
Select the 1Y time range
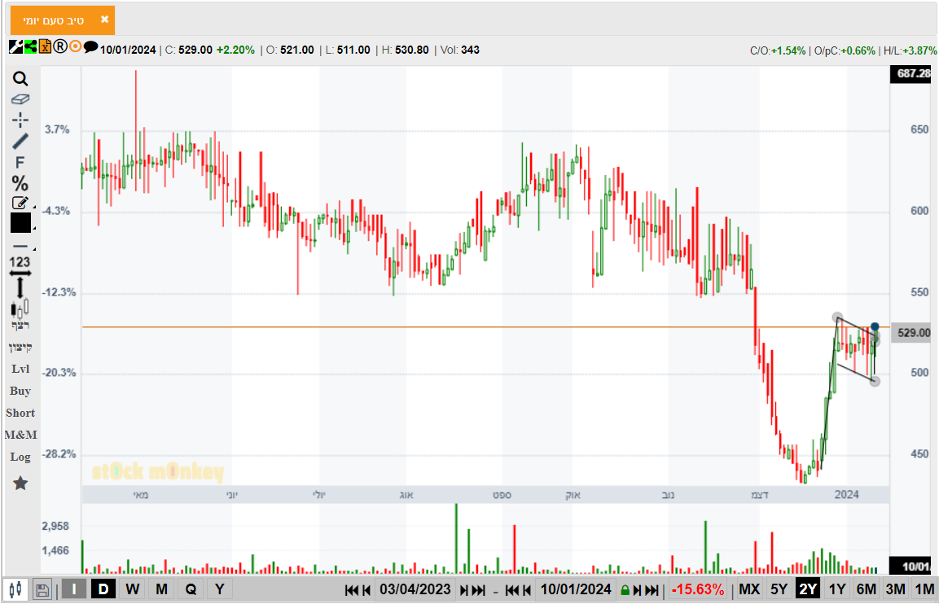click(x=837, y=589)
